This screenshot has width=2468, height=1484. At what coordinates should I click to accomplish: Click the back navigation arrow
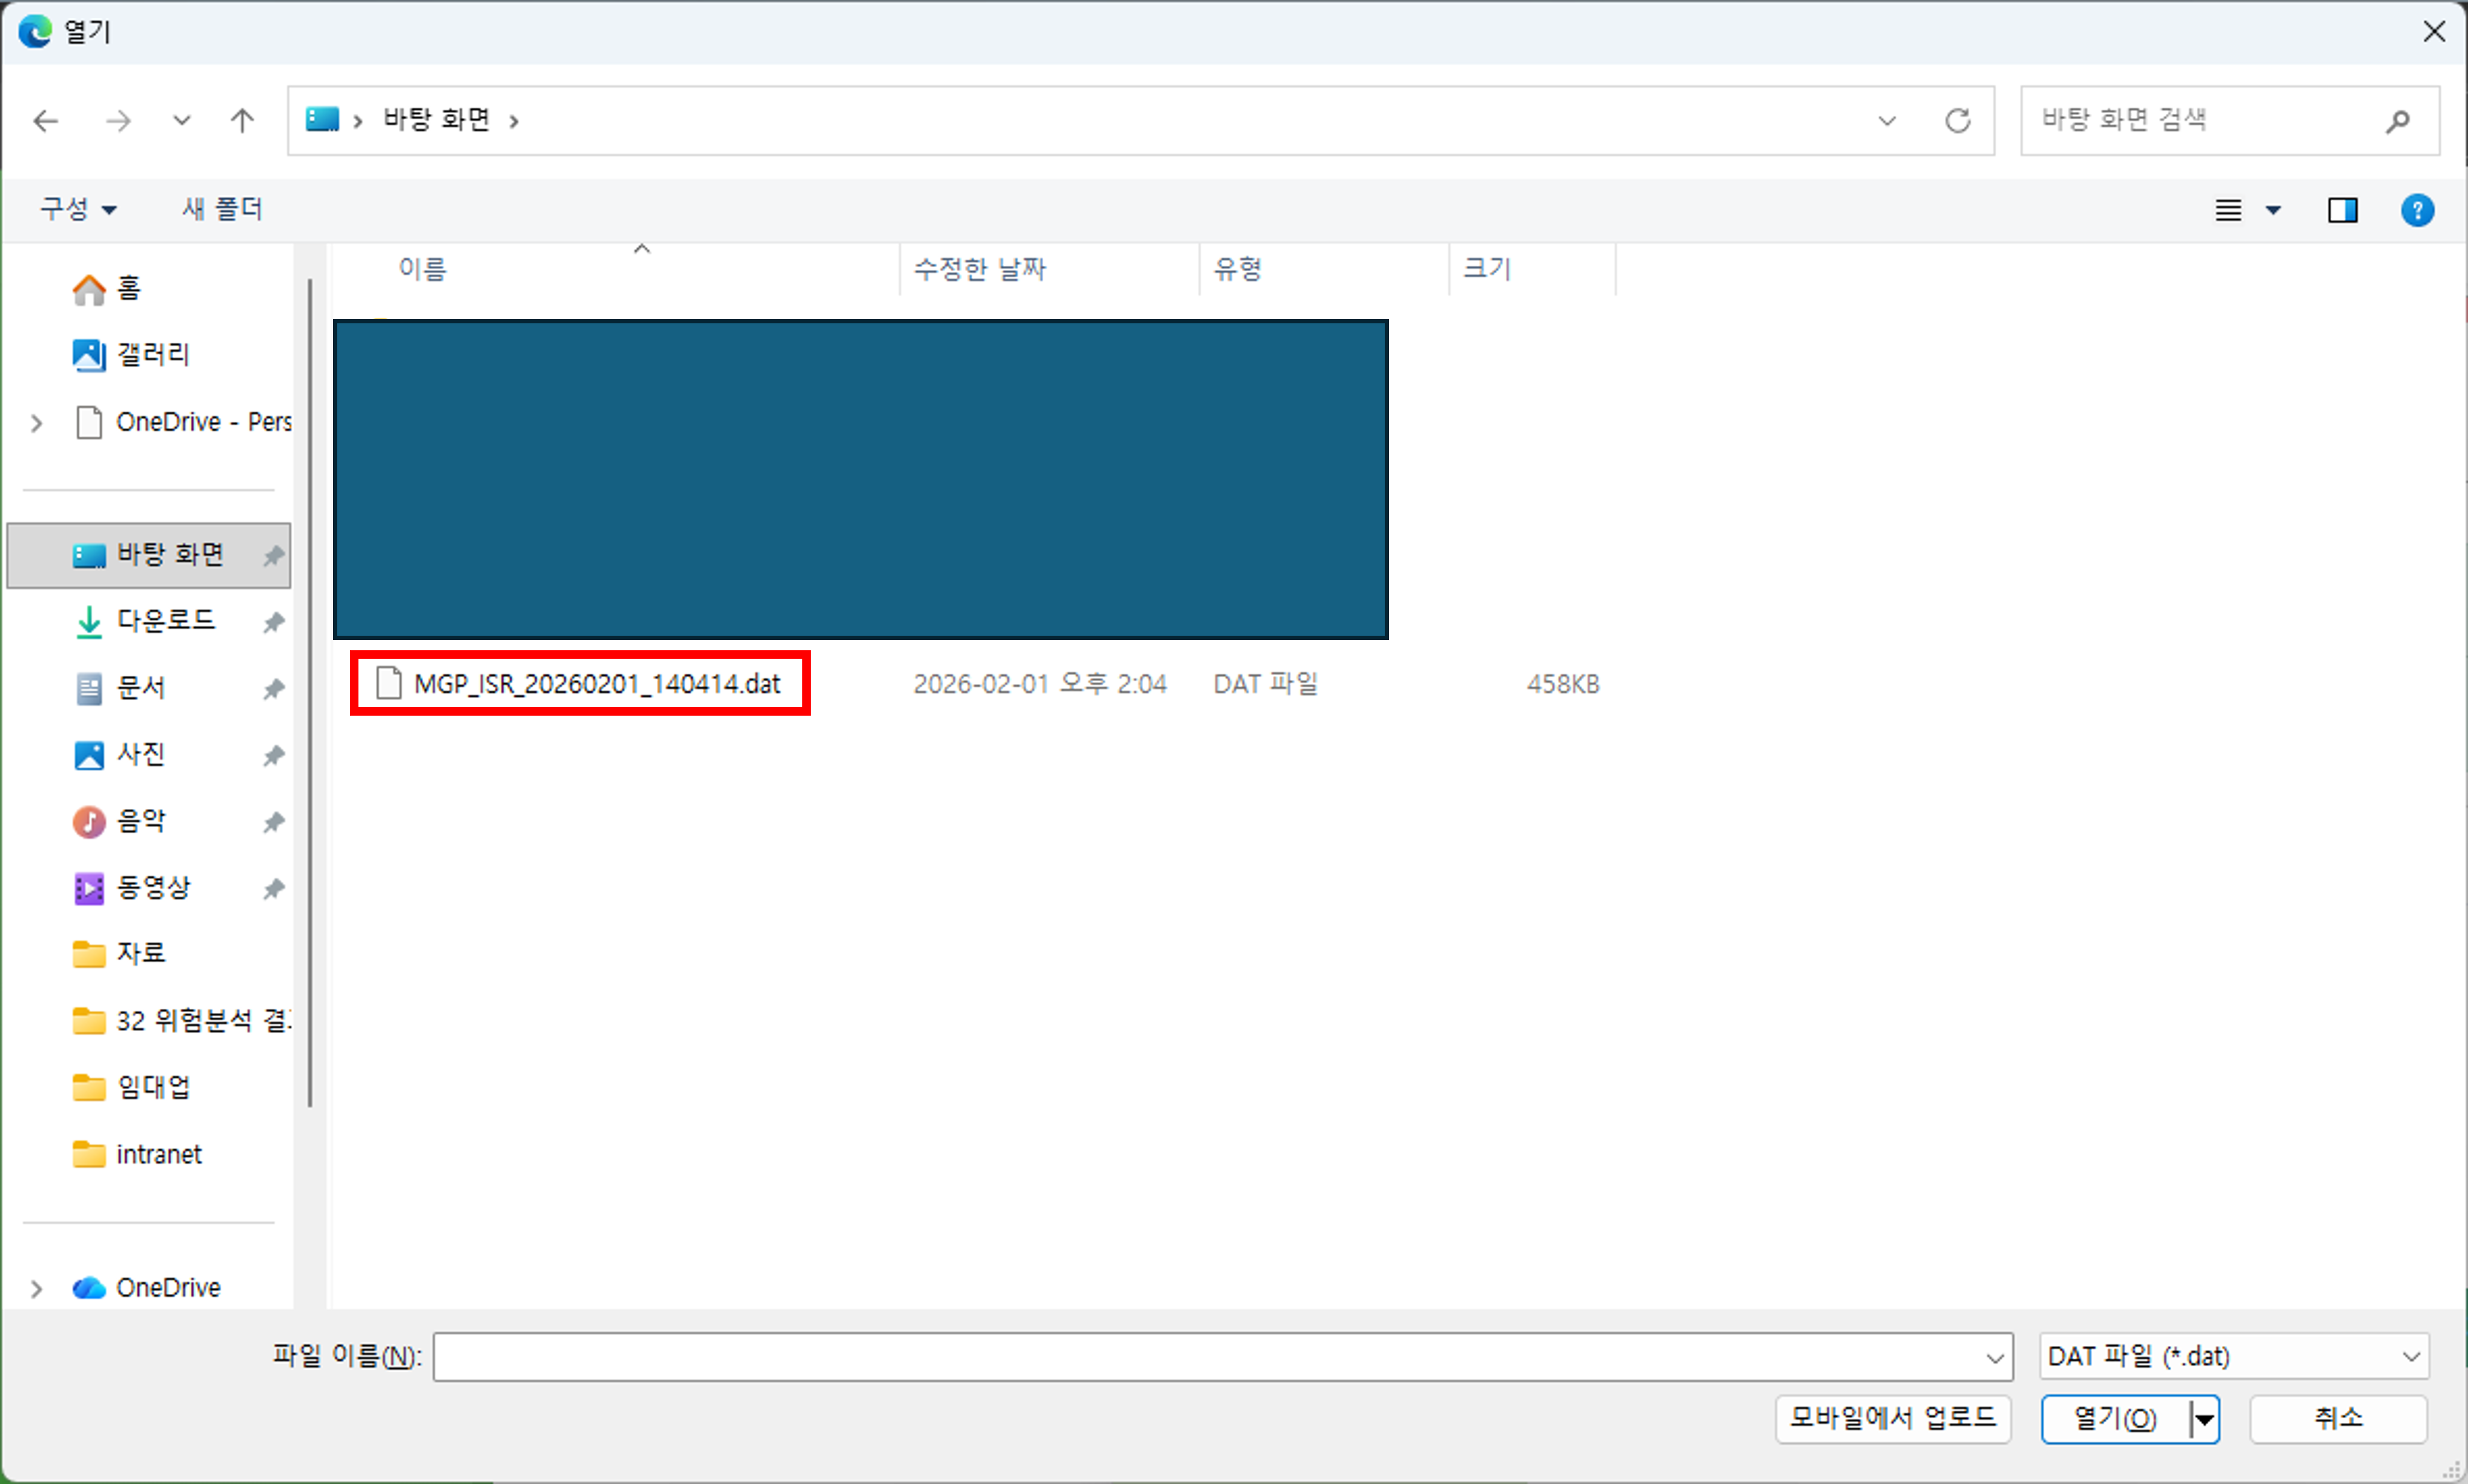(45, 120)
